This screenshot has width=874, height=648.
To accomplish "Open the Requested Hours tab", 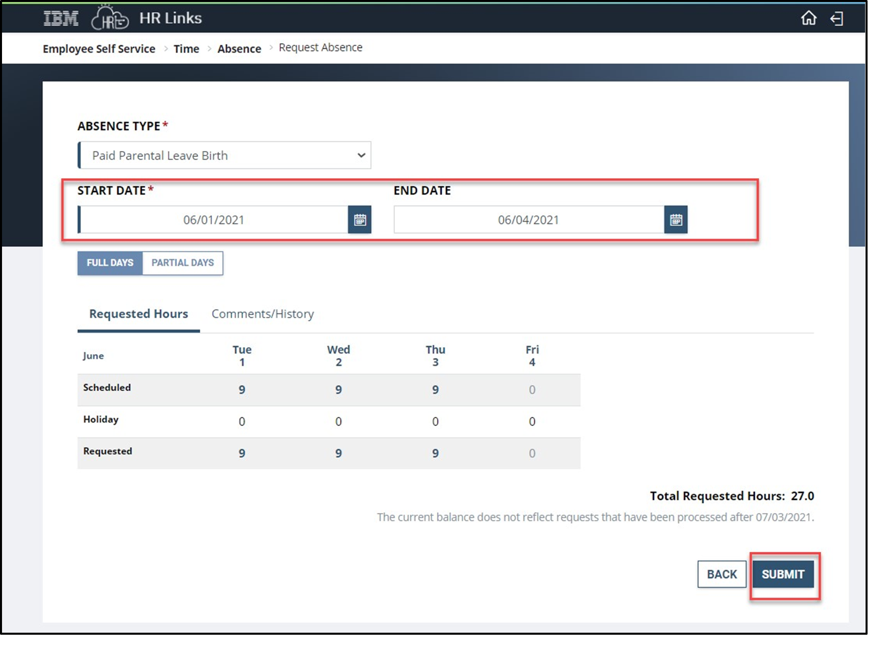I will tap(138, 314).
